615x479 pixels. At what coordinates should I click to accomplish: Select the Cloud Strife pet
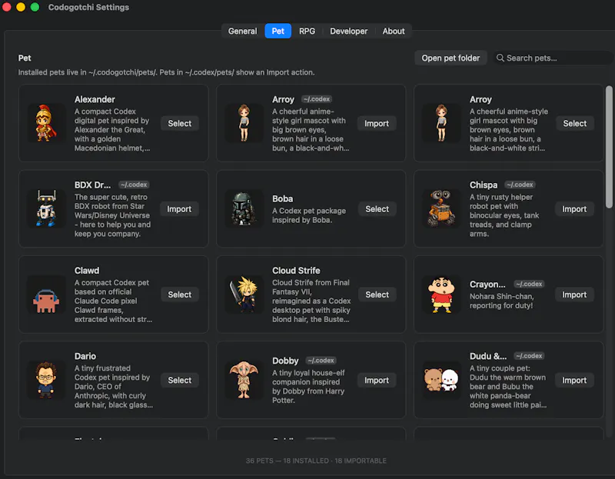click(x=377, y=294)
